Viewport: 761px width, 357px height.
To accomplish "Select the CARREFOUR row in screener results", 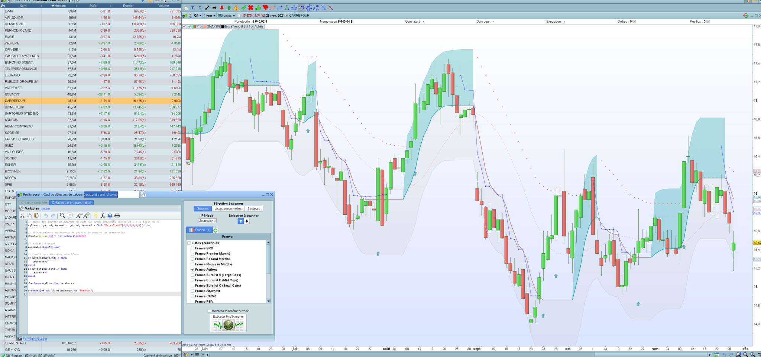I will (x=91, y=101).
